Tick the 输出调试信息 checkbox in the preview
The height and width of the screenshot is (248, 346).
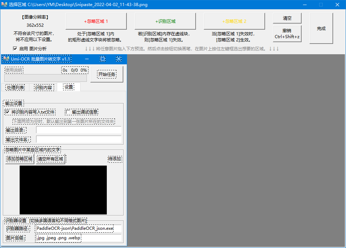[68, 112]
